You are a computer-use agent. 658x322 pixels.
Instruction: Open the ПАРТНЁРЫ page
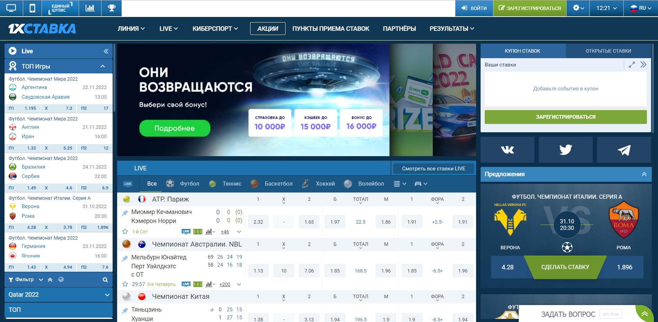coord(400,29)
